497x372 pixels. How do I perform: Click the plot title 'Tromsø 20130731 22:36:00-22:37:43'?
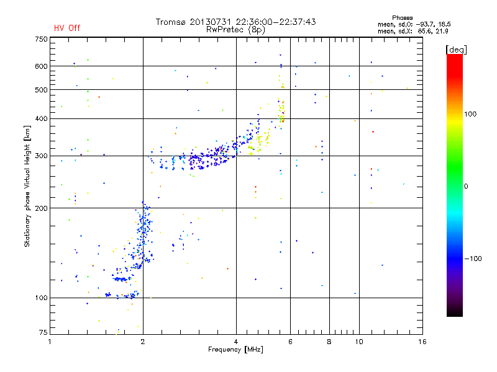click(x=235, y=22)
